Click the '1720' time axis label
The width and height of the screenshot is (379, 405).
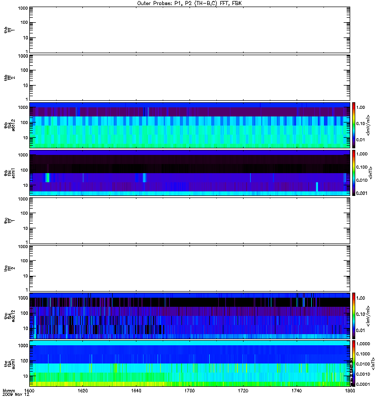[x=243, y=390]
